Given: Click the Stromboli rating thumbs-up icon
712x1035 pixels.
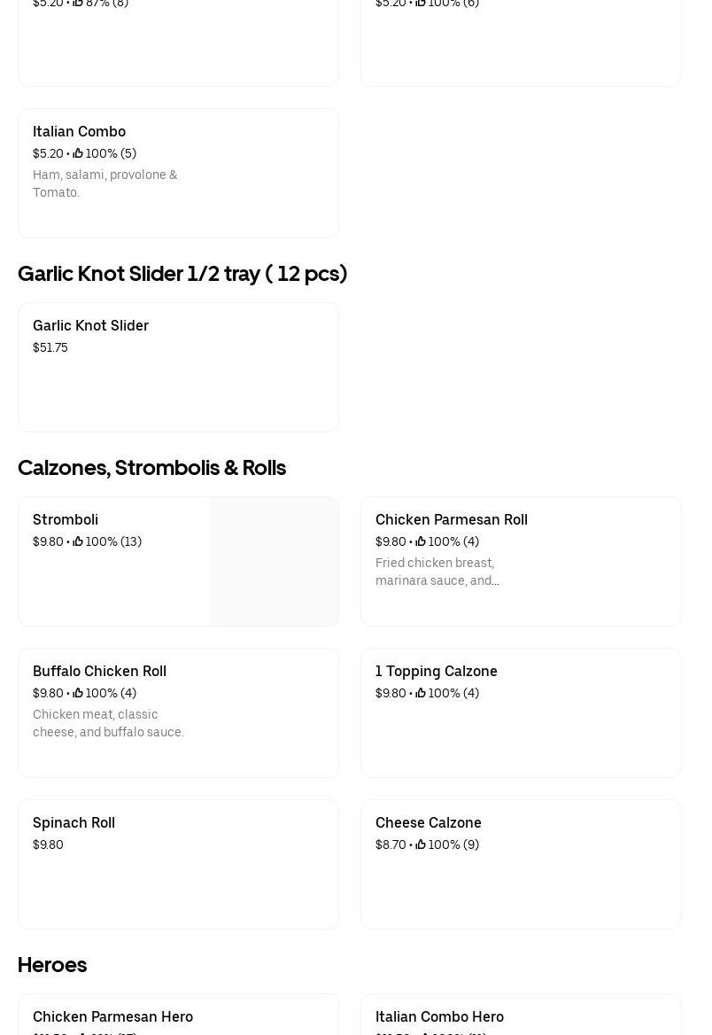Looking at the screenshot, I should click(78, 541).
